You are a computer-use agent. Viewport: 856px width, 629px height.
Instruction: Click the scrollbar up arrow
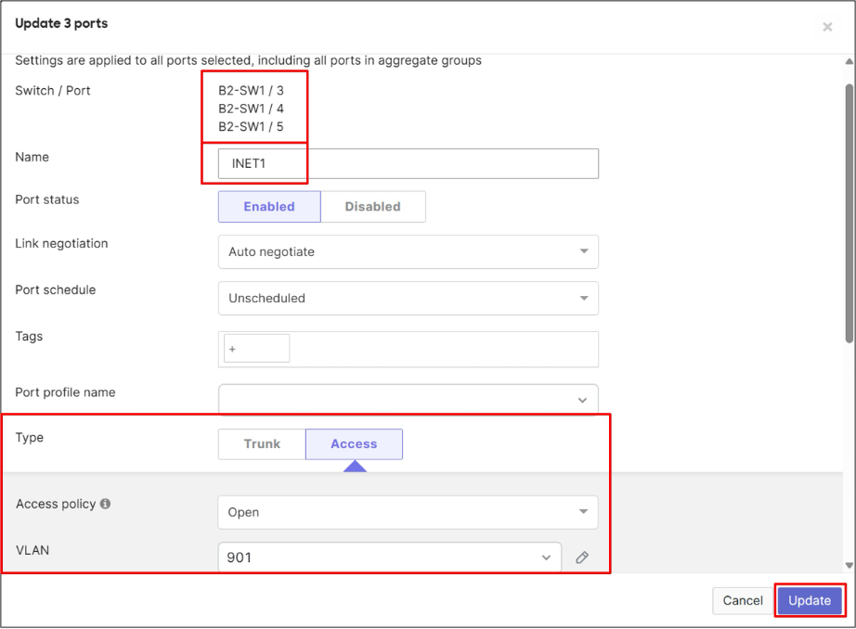tap(849, 61)
